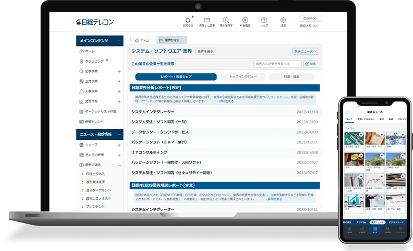
Task: Tap the phone bottom 人事検索 person icon
Action: coord(349,230)
